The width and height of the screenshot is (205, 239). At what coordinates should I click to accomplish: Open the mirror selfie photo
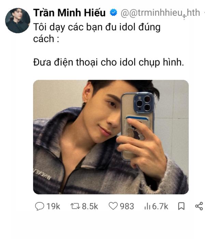point(111,137)
